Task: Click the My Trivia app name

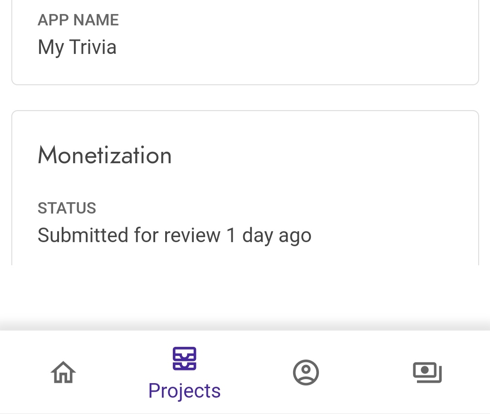Action: [77, 47]
